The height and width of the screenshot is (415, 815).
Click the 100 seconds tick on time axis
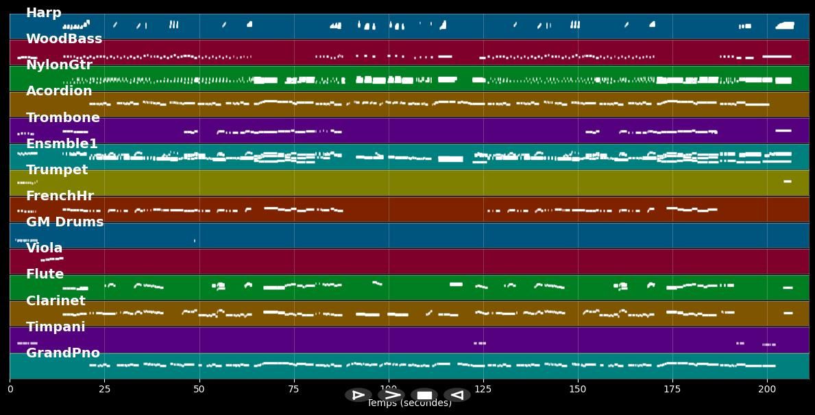tap(389, 389)
